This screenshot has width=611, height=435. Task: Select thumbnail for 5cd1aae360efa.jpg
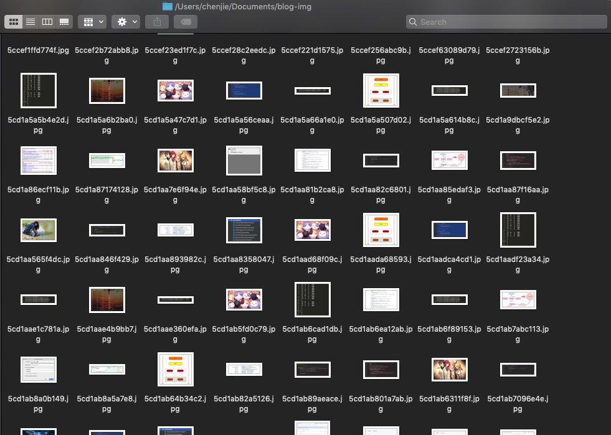(x=176, y=299)
